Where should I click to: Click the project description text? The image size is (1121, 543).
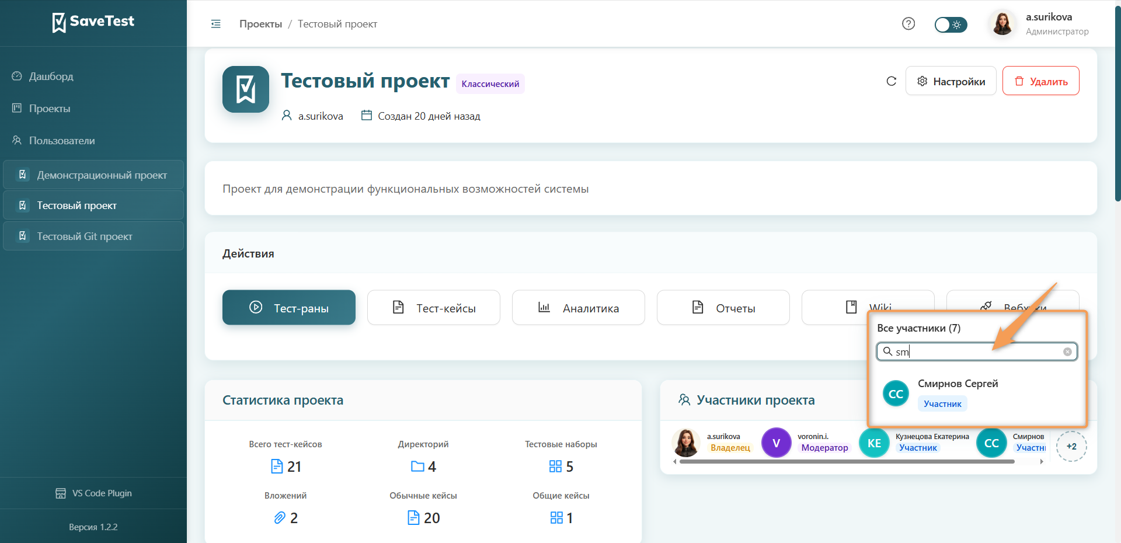[405, 189]
